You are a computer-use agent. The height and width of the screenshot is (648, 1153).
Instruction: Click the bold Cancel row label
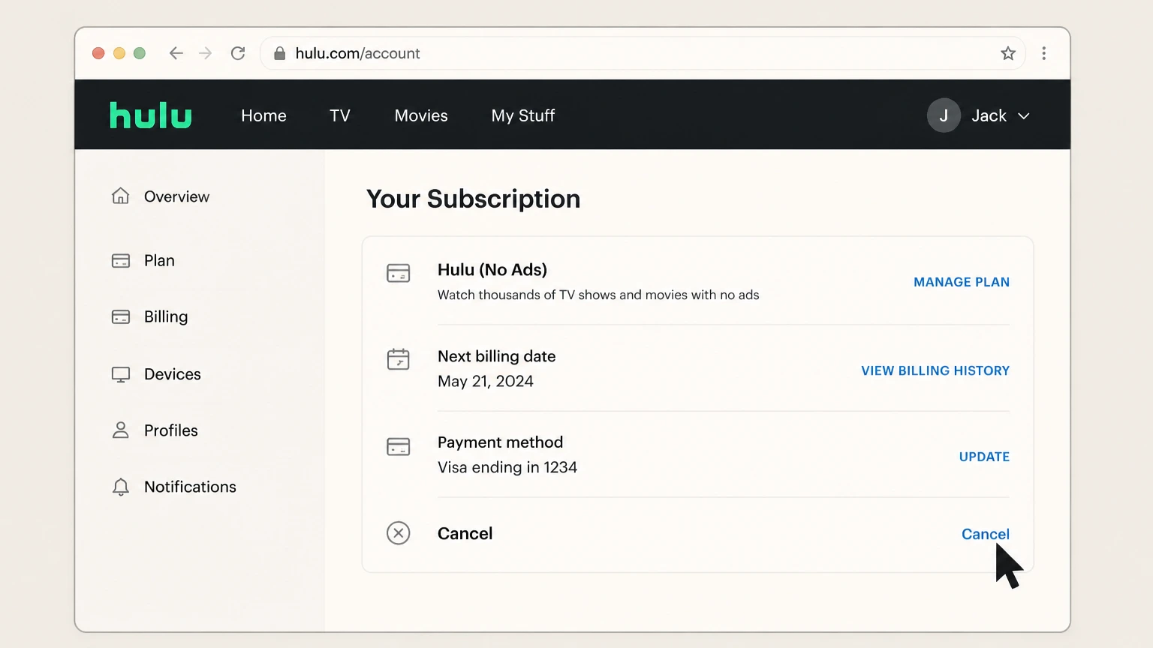465,533
